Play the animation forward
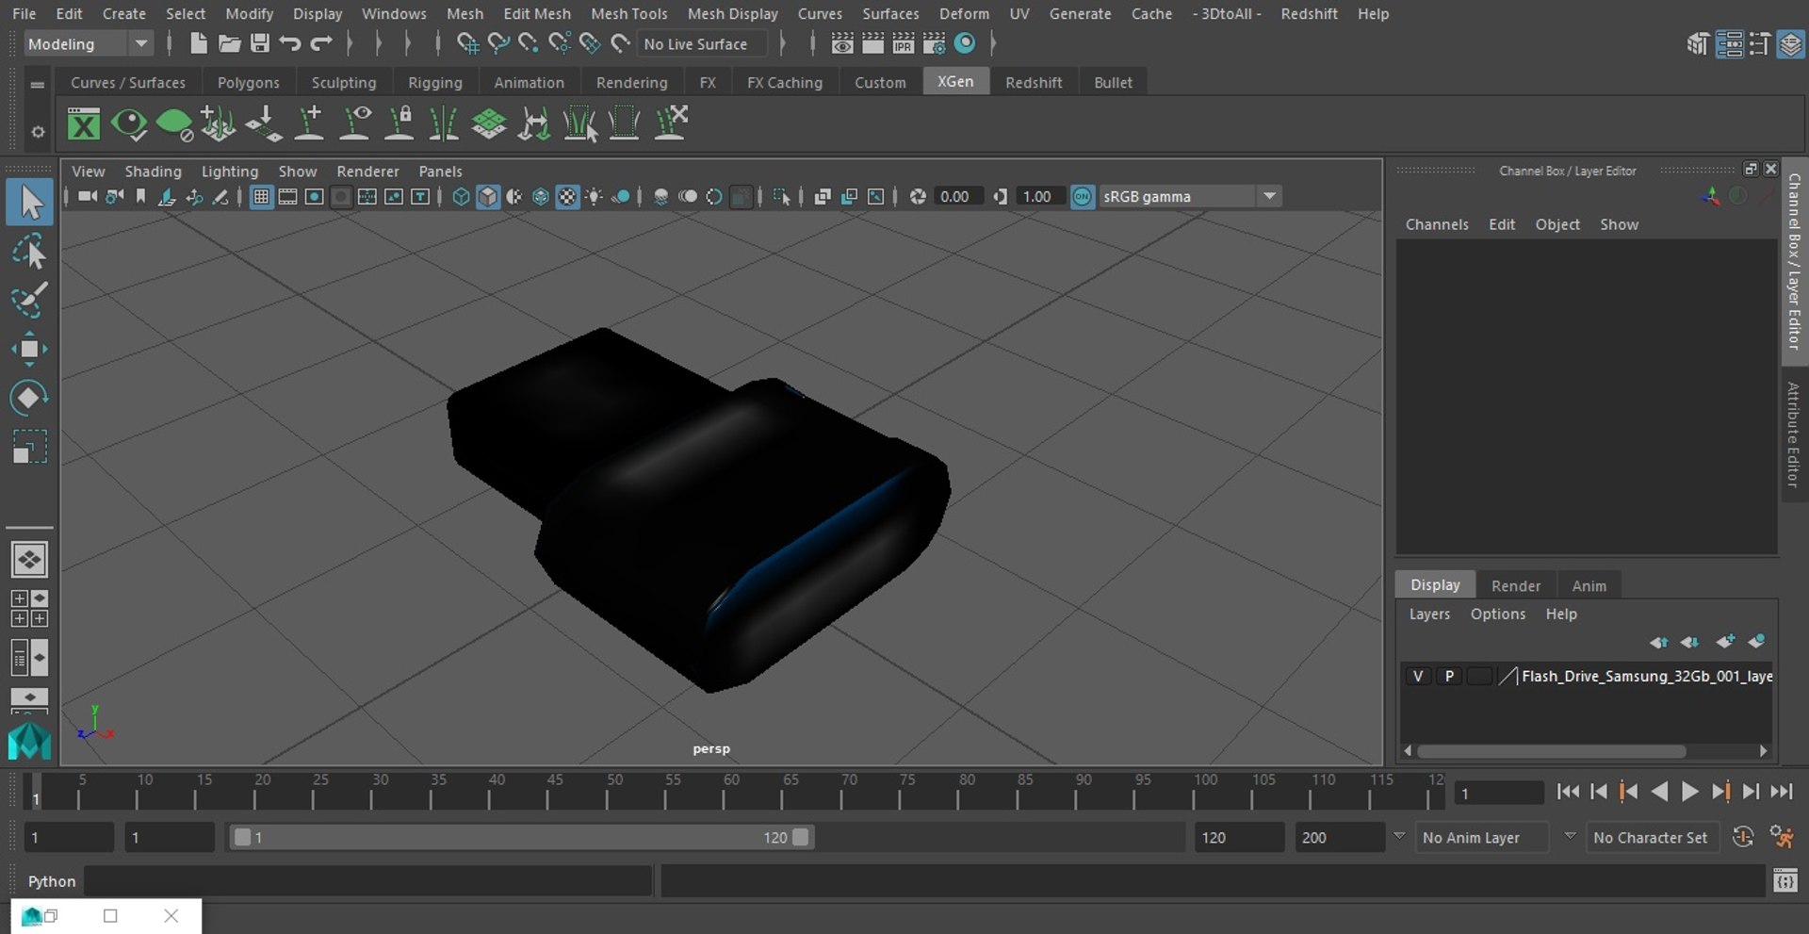Image resolution: width=1809 pixels, height=934 pixels. (1690, 792)
